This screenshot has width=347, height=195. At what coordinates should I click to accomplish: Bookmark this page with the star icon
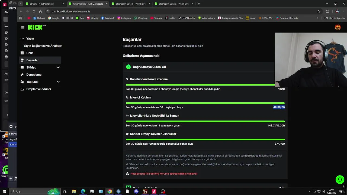tap(319, 11)
